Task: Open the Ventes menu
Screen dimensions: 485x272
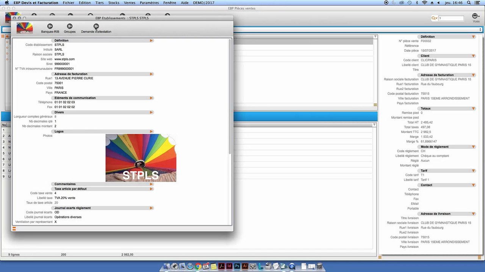Action: [x=130, y=3]
